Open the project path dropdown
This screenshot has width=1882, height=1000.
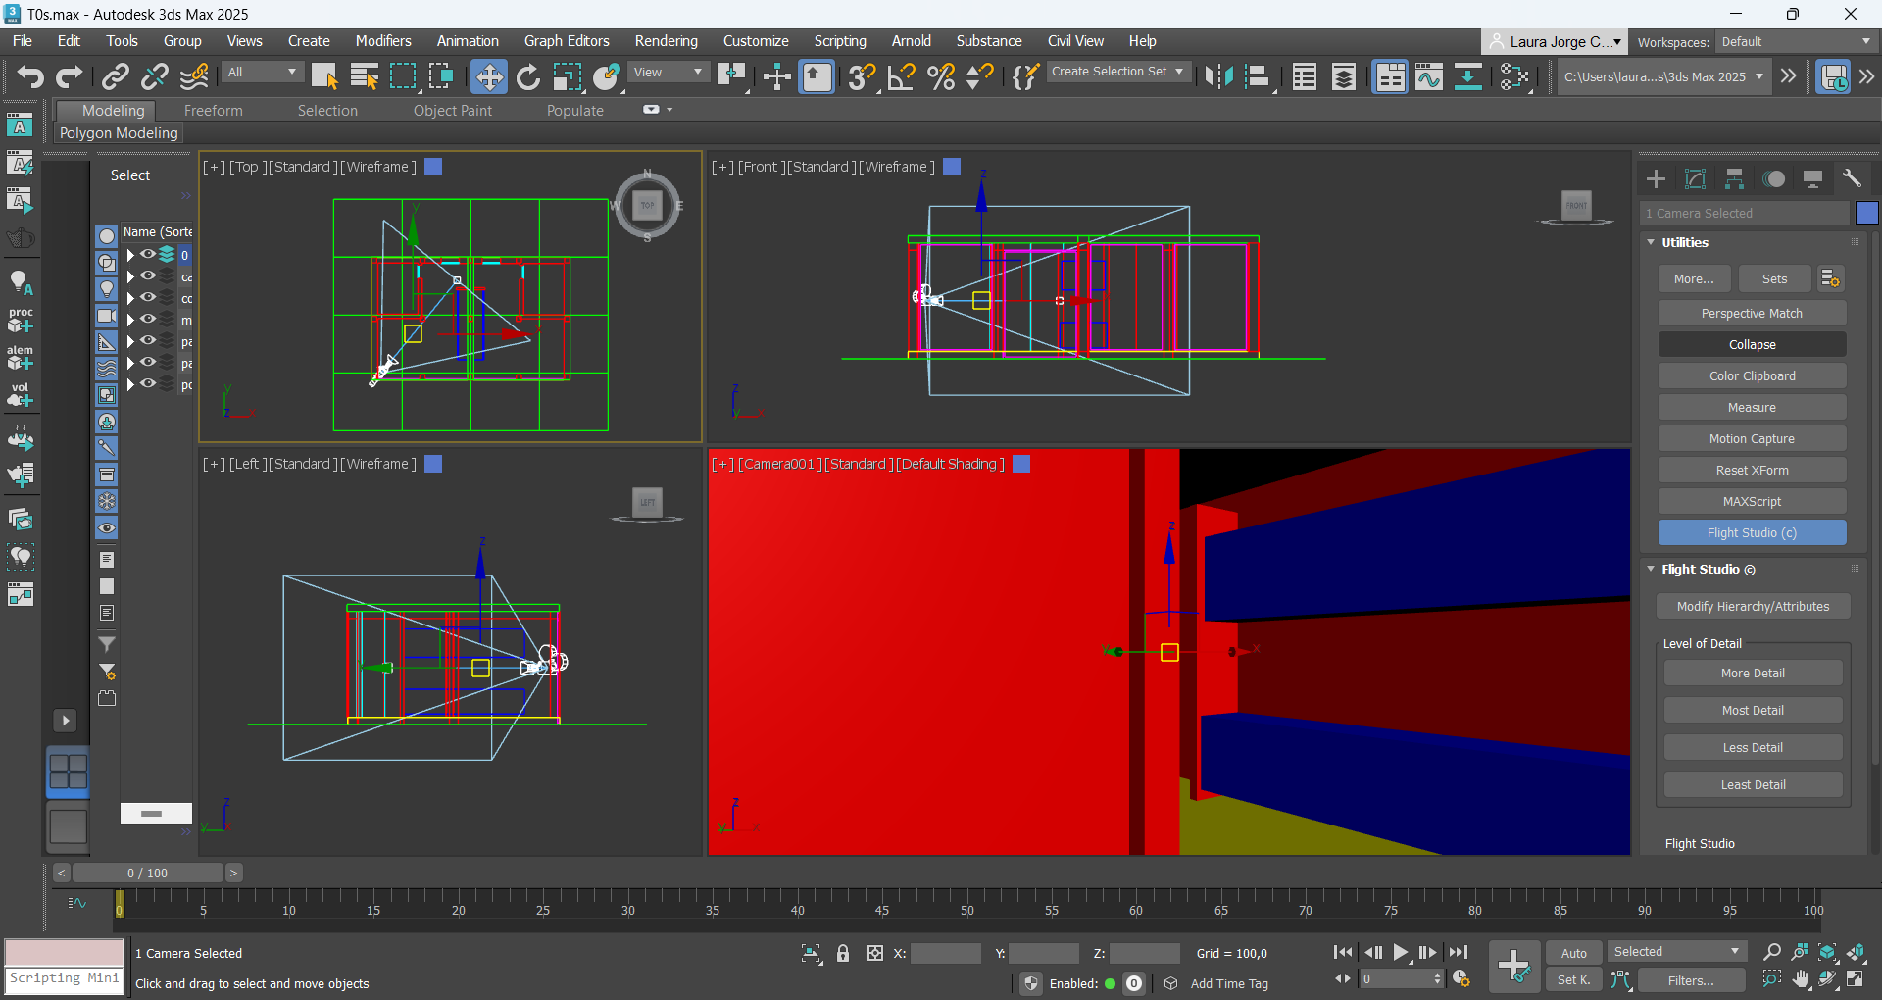(1663, 76)
